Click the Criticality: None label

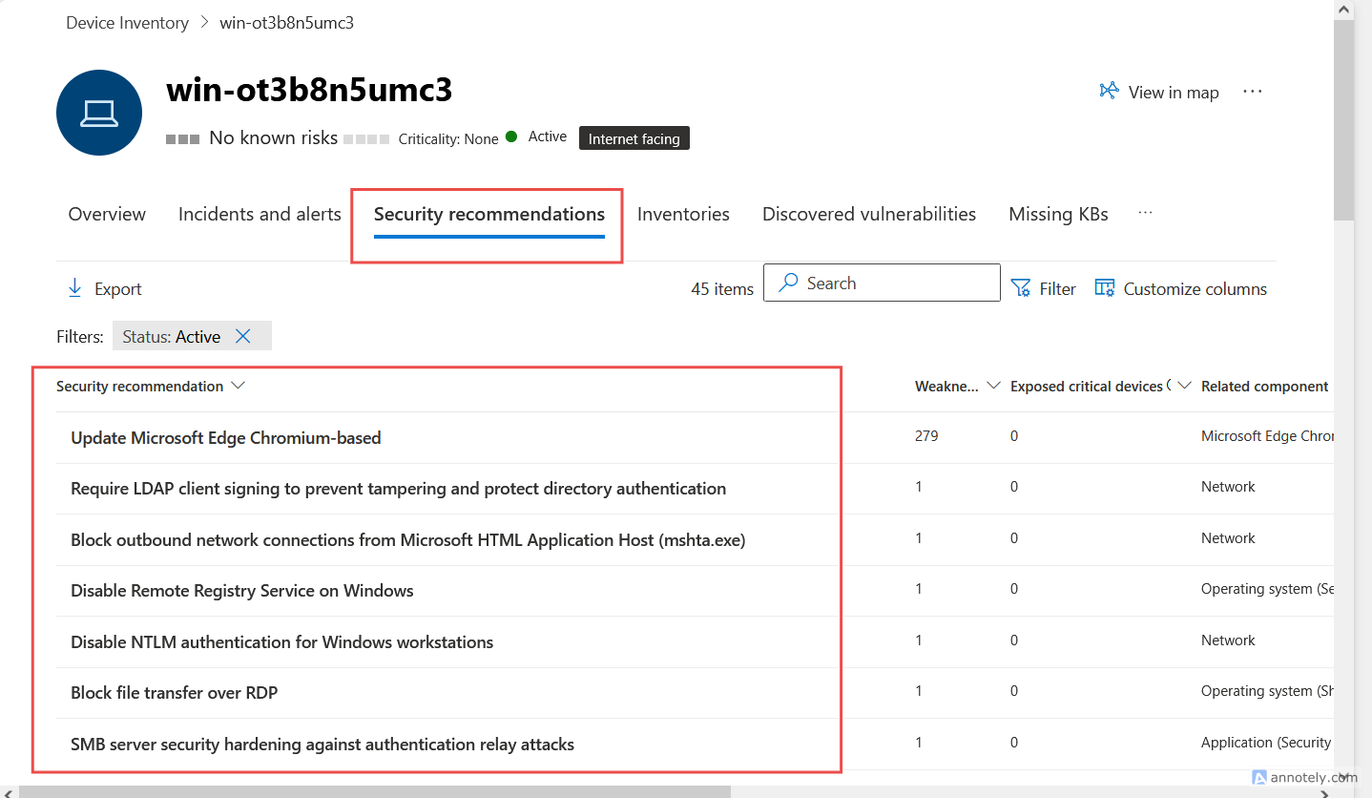pos(448,139)
